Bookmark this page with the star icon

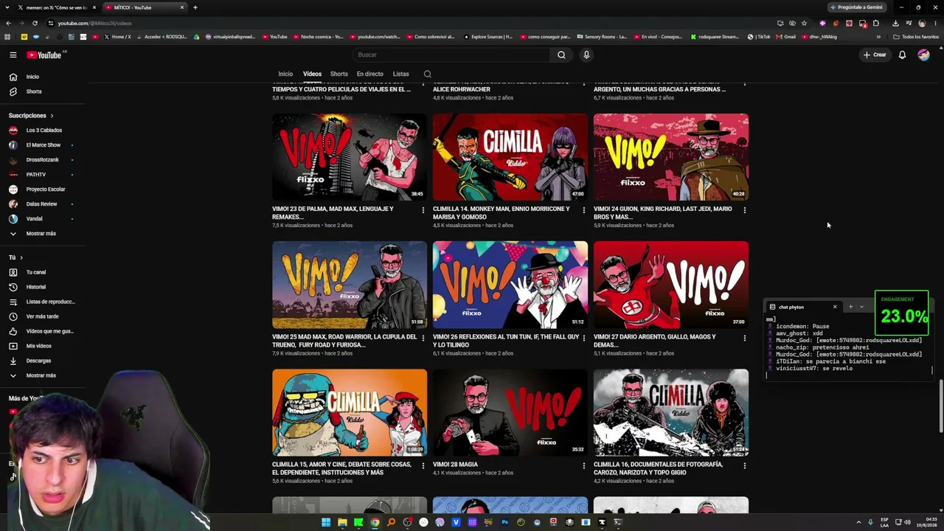coord(804,23)
